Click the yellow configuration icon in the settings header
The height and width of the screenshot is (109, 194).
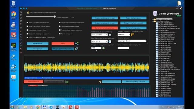click(x=28, y=12)
